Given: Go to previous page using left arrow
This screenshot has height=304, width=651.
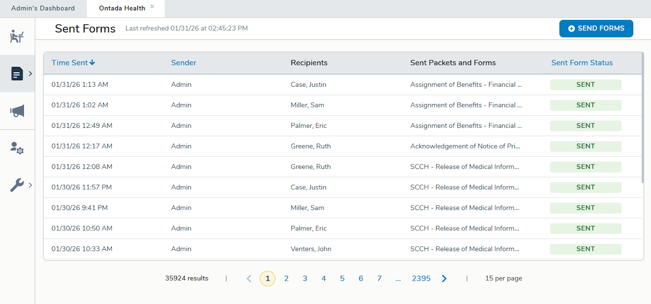Looking at the screenshot, I should click(x=249, y=279).
